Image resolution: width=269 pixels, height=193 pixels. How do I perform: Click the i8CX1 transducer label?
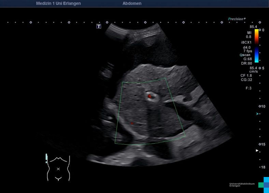[x=246, y=43]
